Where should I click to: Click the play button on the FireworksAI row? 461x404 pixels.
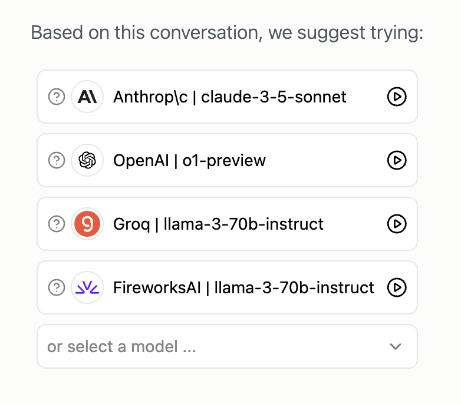pos(397,287)
